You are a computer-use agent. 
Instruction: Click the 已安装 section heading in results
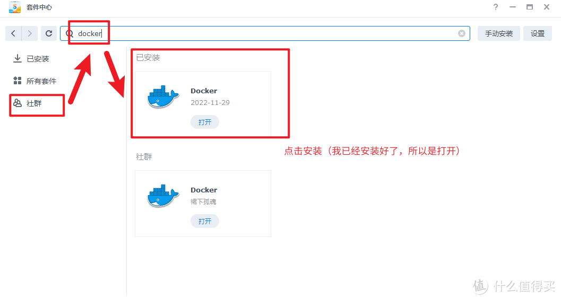[x=148, y=57]
